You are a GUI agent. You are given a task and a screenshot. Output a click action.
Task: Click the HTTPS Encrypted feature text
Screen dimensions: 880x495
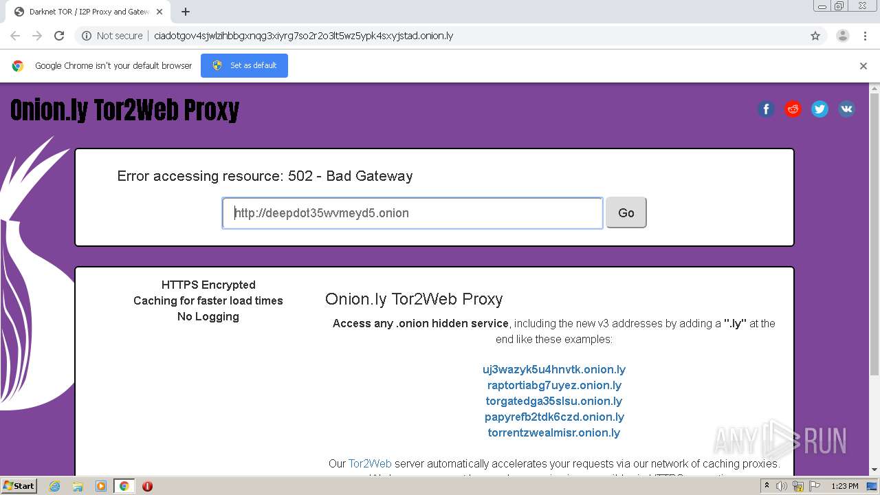click(x=208, y=285)
